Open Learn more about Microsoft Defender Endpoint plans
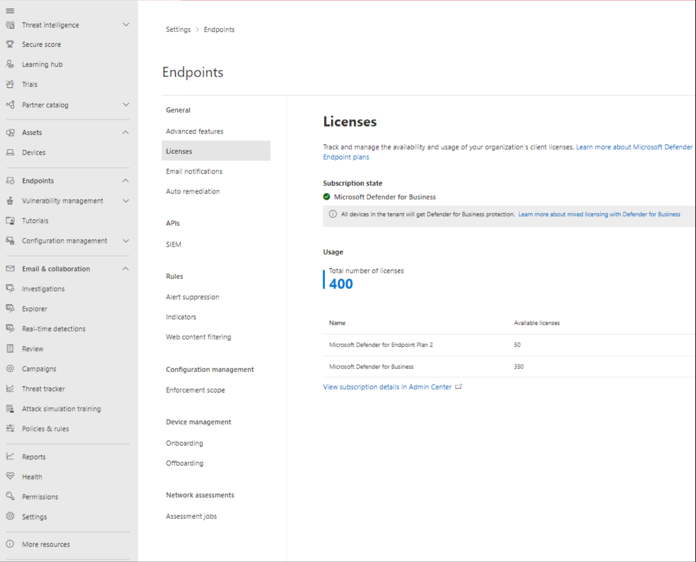The image size is (696, 562). [508, 152]
